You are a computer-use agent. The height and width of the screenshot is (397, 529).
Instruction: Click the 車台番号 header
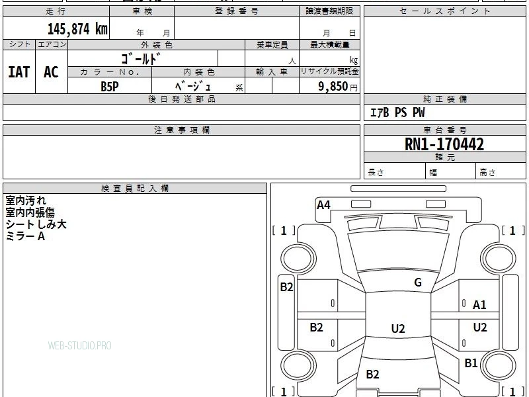coord(444,130)
